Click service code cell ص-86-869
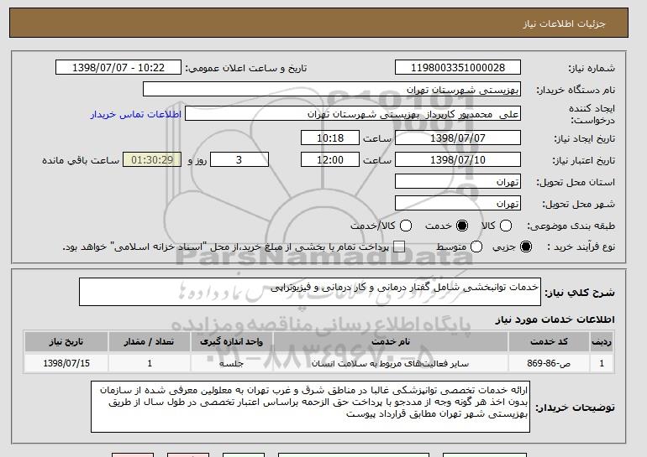 tap(549, 364)
